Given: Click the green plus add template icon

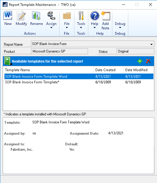Looking at the screenshot, I should tap(140, 61).
